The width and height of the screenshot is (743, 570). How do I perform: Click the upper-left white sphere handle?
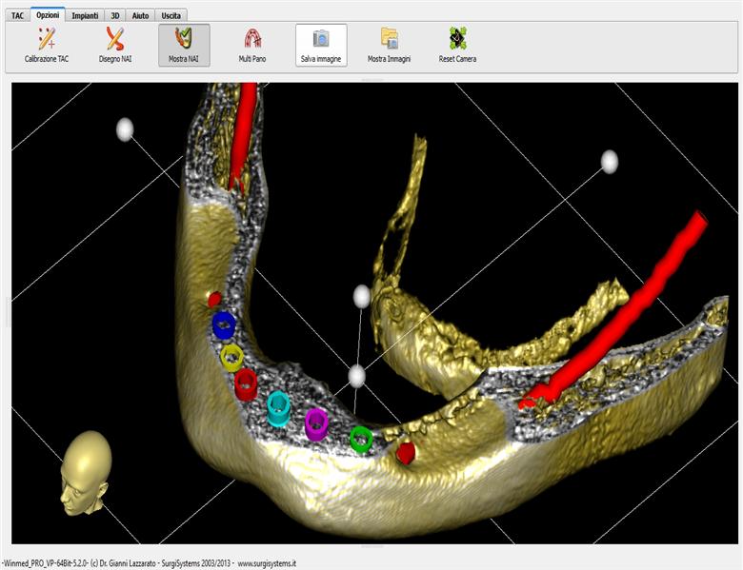(x=125, y=129)
